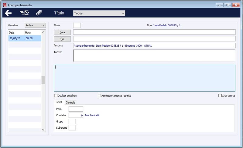Click the list scrollbar thumb
The height and width of the screenshot is (148, 243).
tap(43, 80)
